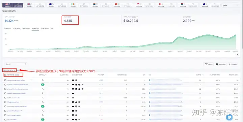Screen dimensions: 243x122
Task: Select the ALL time range tab
Action: 52,29
